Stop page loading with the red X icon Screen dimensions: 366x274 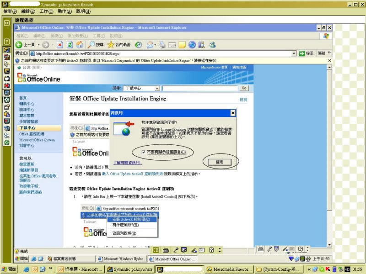click(x=60, y=45)
